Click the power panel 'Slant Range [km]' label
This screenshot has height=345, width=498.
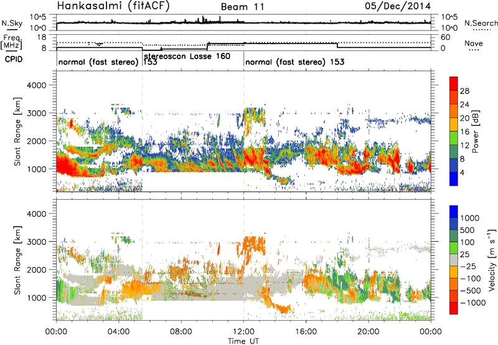tap(17, 131)
